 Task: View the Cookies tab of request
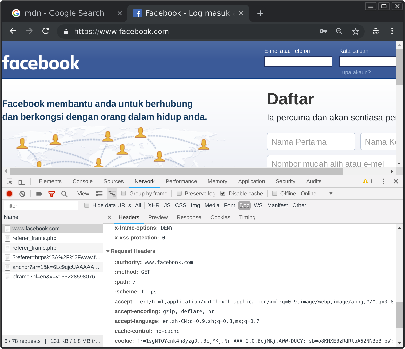(x=220, y=217)
